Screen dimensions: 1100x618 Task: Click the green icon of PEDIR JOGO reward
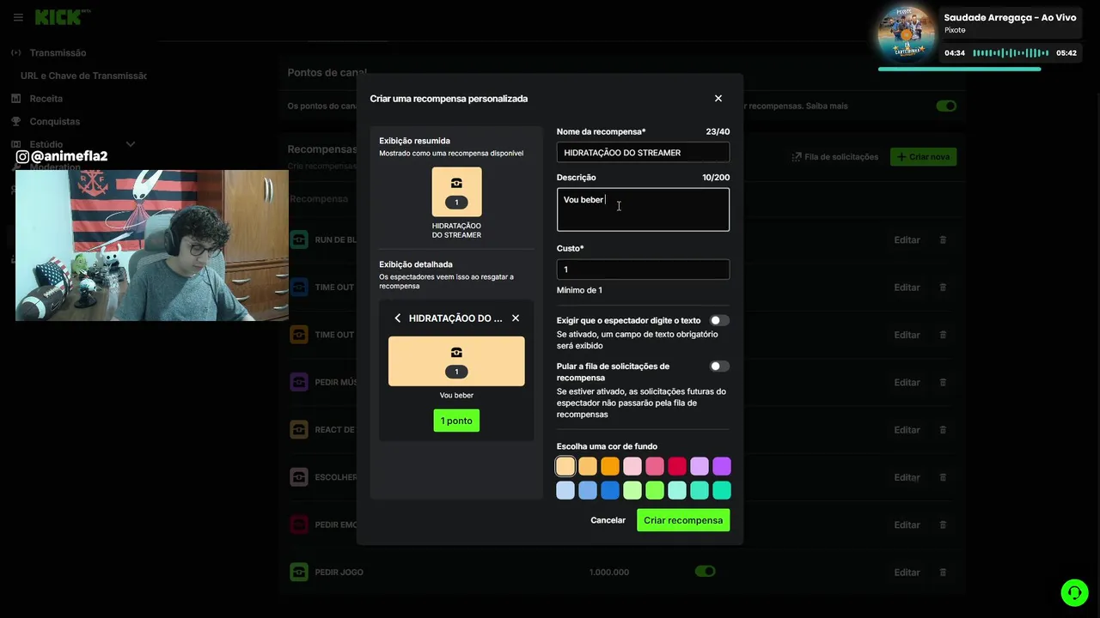coord(299,572)
